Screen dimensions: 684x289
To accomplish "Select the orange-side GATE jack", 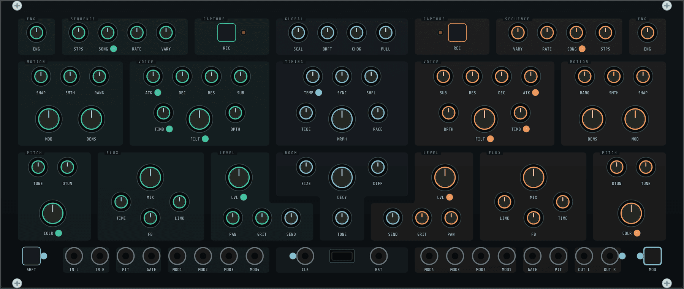I will tap(532, 256).
